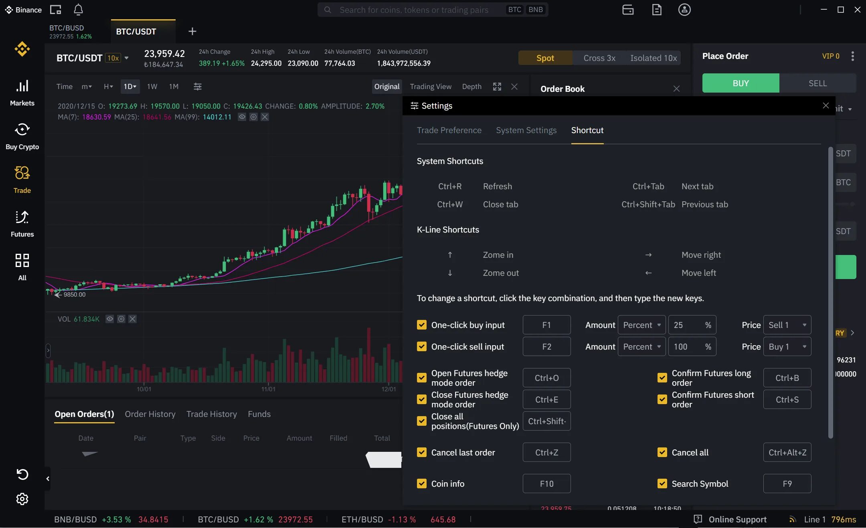Open the user account profile icon
Screen dimensions: 866x528
coord(684,10)
